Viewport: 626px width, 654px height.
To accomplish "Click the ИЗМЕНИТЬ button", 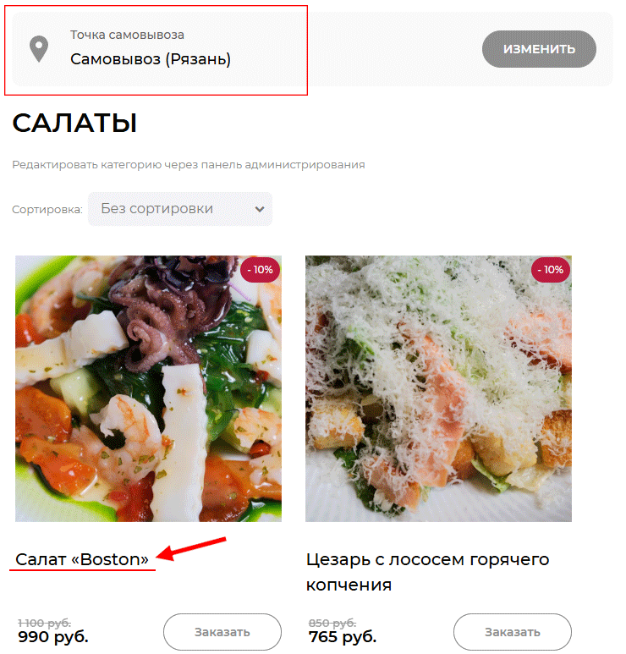I will tap(539, 49).
